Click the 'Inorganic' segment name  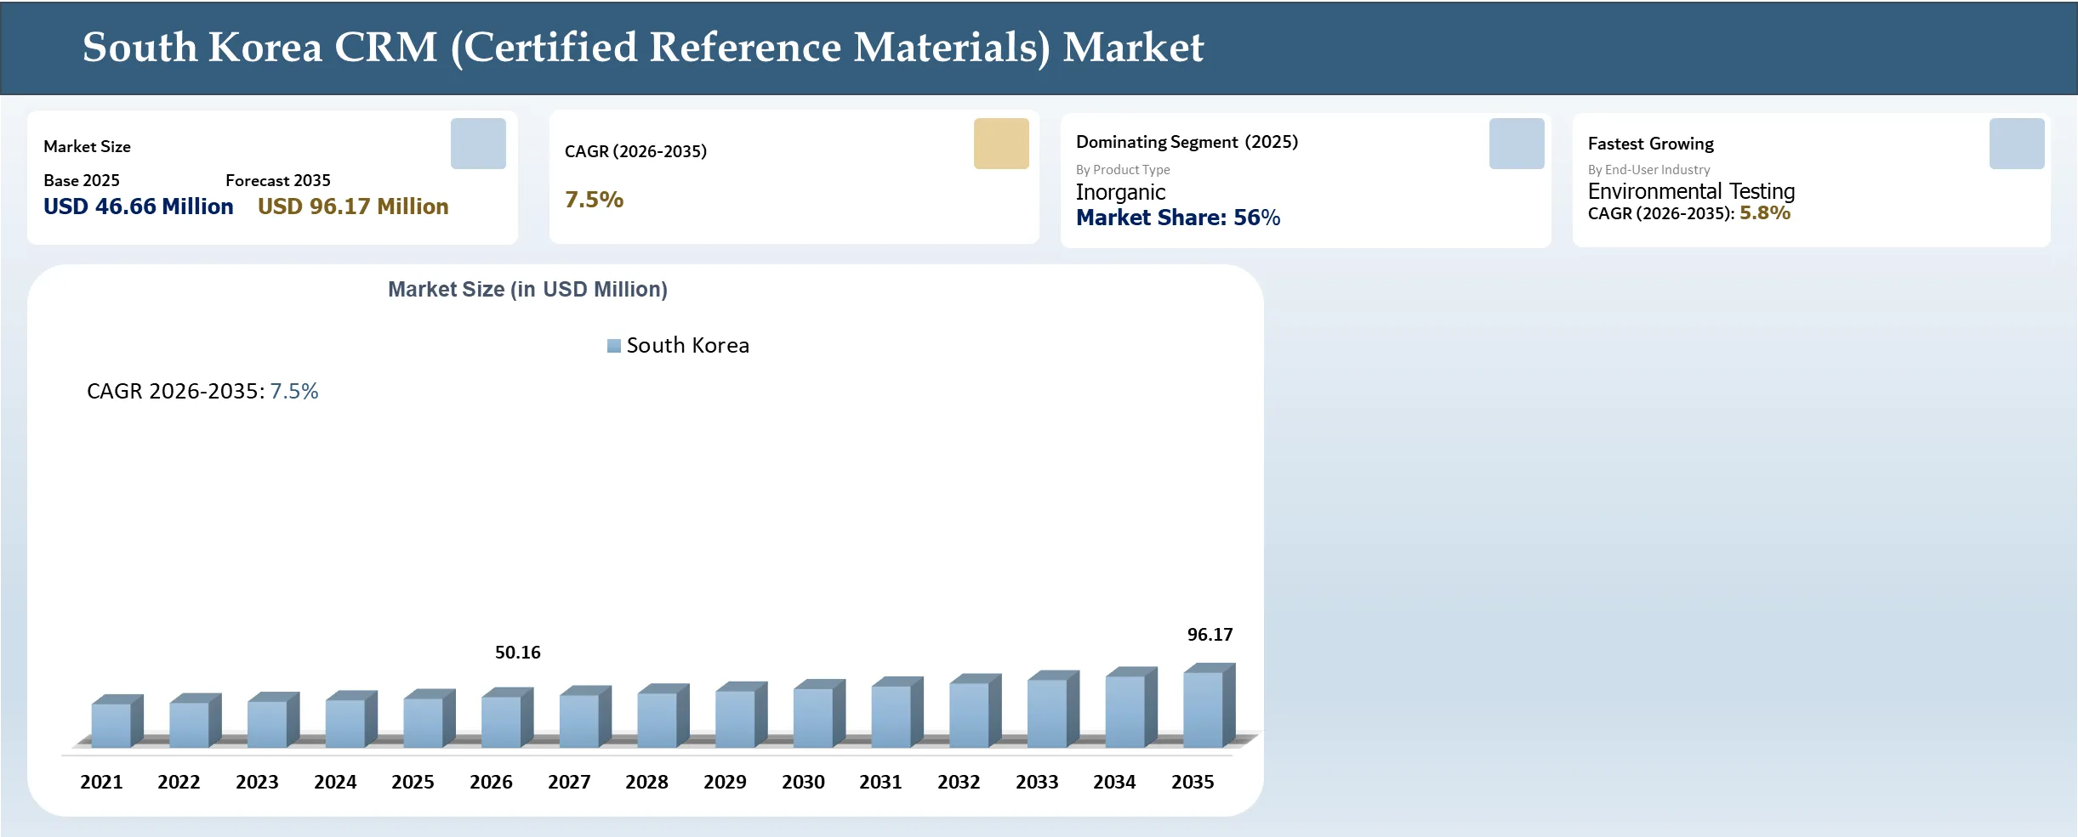[x=1120, y=192]
